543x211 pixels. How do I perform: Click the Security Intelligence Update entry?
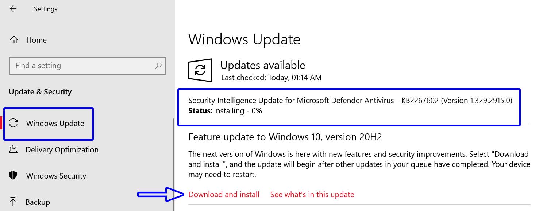point(350,101)
